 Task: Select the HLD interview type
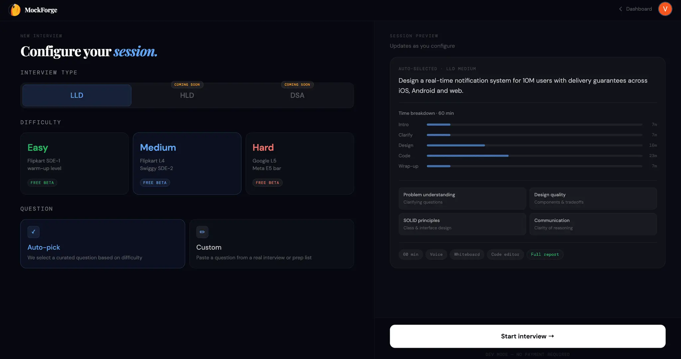[x=187, y=95]
